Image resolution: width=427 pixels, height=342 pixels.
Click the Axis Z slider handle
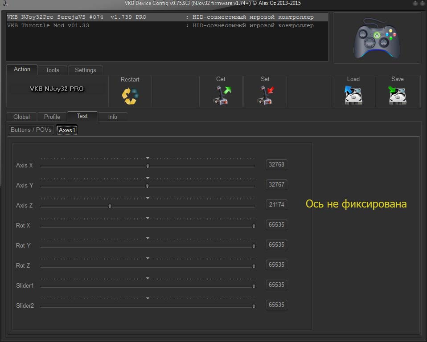tap(110, 206)
